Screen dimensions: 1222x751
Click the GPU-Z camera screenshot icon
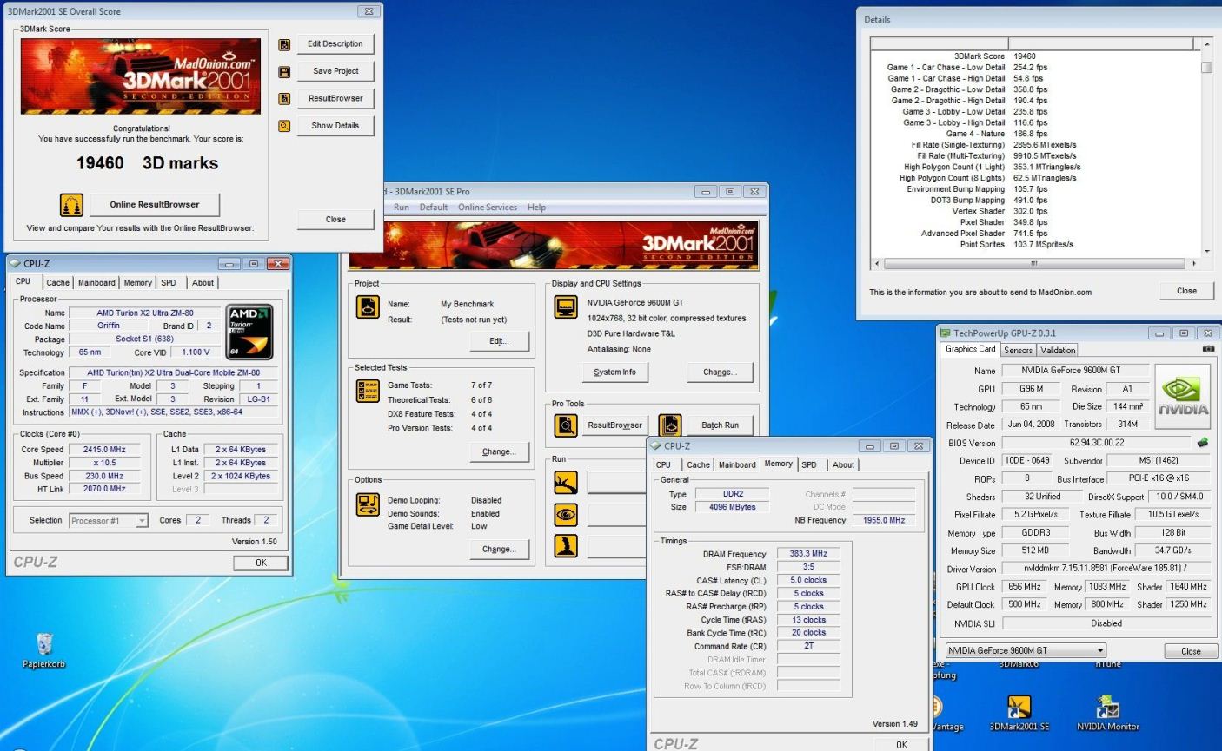pyautogui.click(x=1208, y=349)
